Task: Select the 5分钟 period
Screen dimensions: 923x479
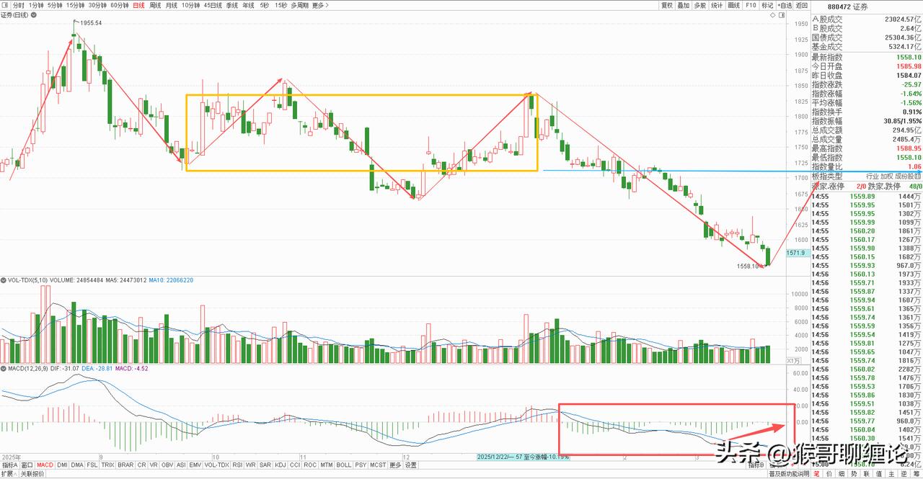Action: [55, 5]
